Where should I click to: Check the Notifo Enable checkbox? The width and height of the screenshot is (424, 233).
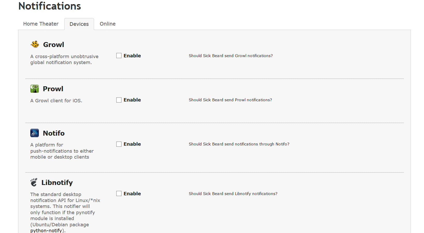119,144
